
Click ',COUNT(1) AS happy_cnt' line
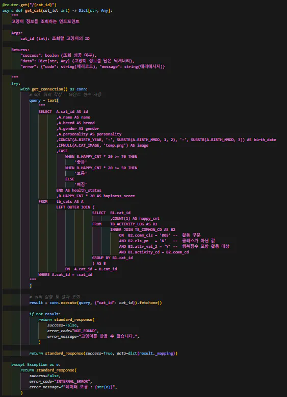click(x=135, y=218)
